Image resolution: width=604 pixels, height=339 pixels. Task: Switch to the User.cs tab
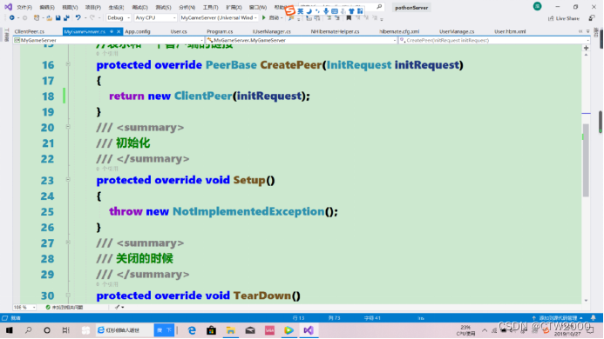(x=179, y=31)
